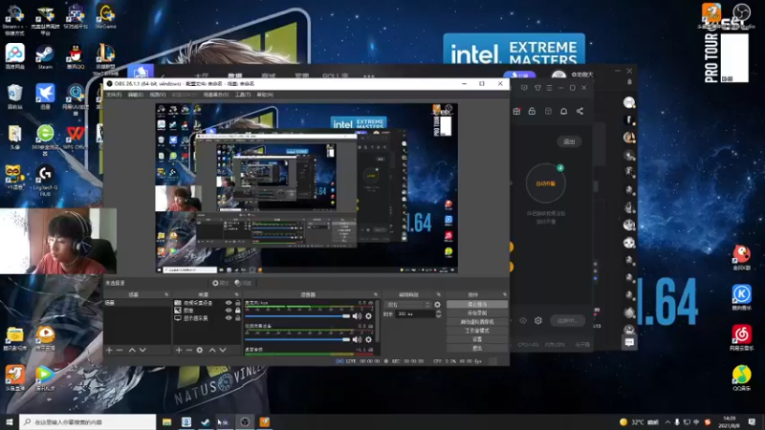Remove source with the Sources panel minus icon
Viewport: 765px width, 430px height.
(x=188, y=350)
